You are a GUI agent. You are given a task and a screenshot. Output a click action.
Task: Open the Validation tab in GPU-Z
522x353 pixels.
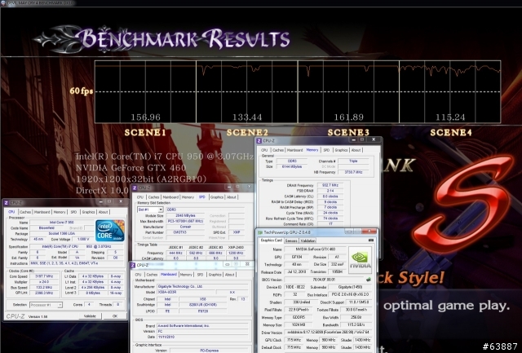click(308, 240)
